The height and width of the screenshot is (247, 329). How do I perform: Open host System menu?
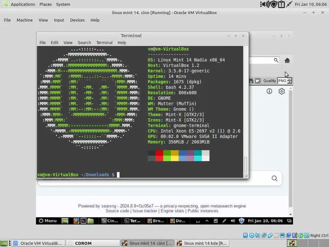[x=63, y=4]
